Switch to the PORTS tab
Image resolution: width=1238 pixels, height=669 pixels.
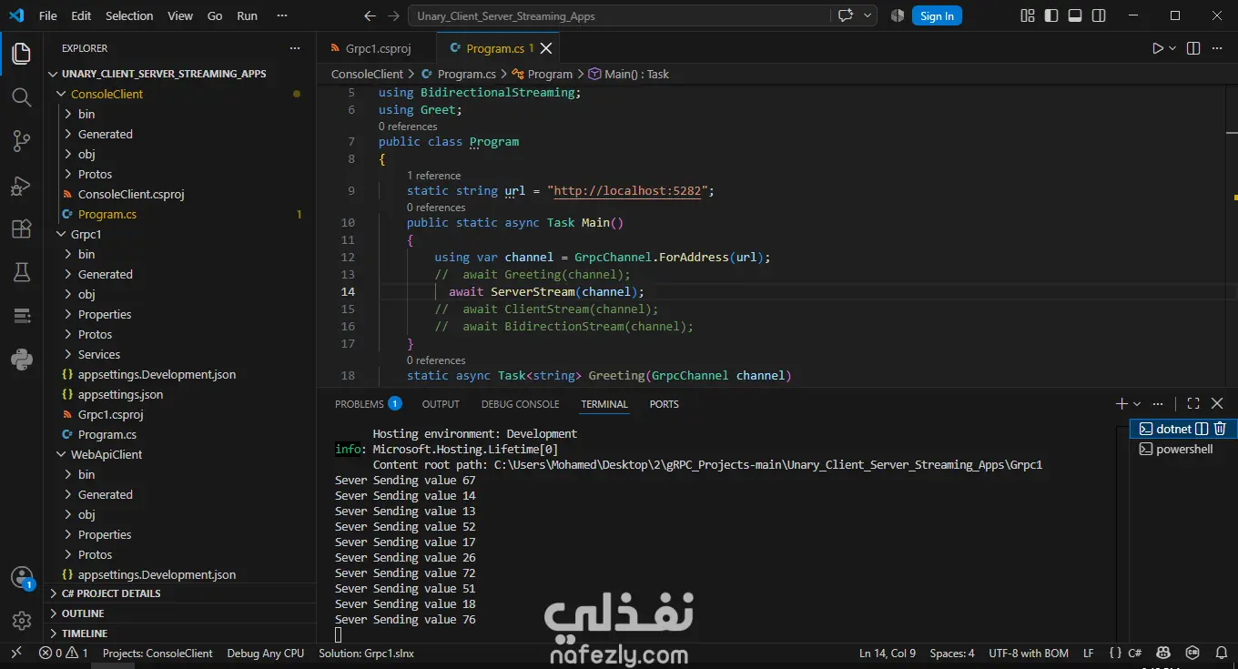(x=664, y=403)
